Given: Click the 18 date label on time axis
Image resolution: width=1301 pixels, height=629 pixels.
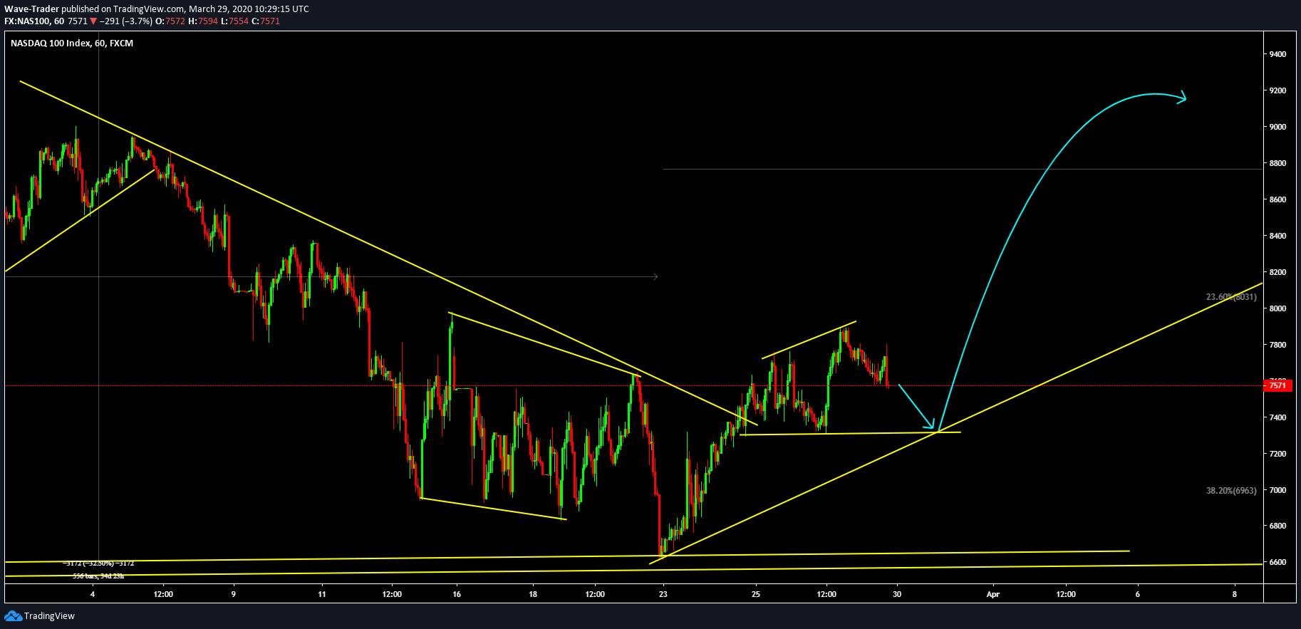Looking at the screenshot, I should [x=533, y=595].
